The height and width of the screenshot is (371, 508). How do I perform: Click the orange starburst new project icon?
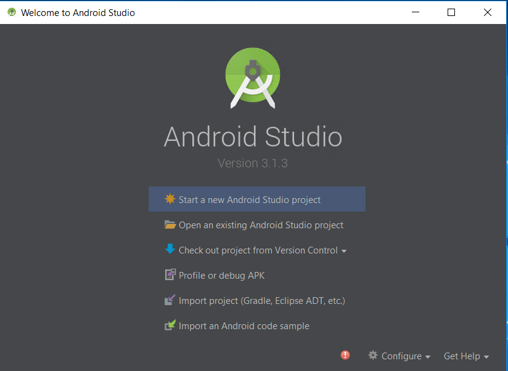[x=170, y=199]
